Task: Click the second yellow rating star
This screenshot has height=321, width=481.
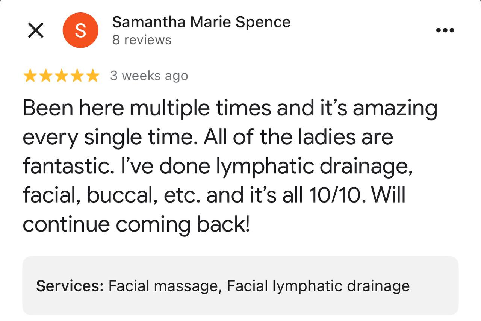Action: [x=45, y=76]
